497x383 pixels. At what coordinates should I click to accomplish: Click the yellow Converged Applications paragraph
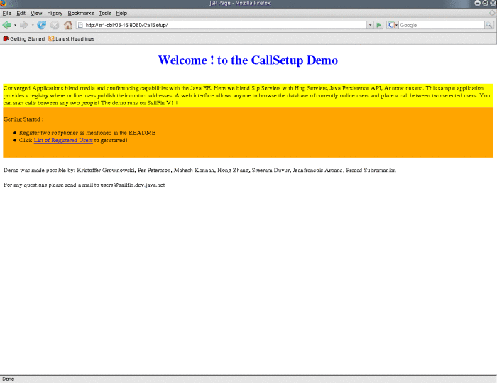248,95
